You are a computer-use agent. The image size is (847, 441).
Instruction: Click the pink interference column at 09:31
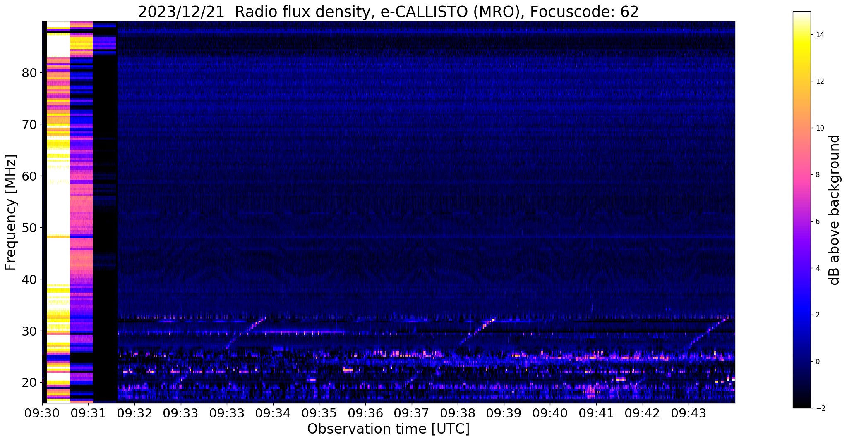82,213
